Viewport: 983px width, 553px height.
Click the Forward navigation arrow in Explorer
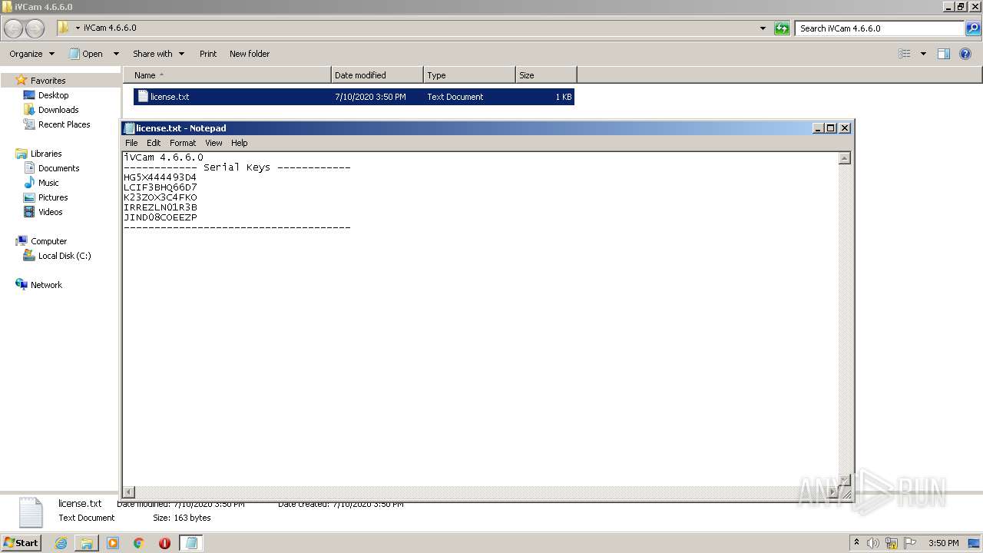[x=35, y=28]
